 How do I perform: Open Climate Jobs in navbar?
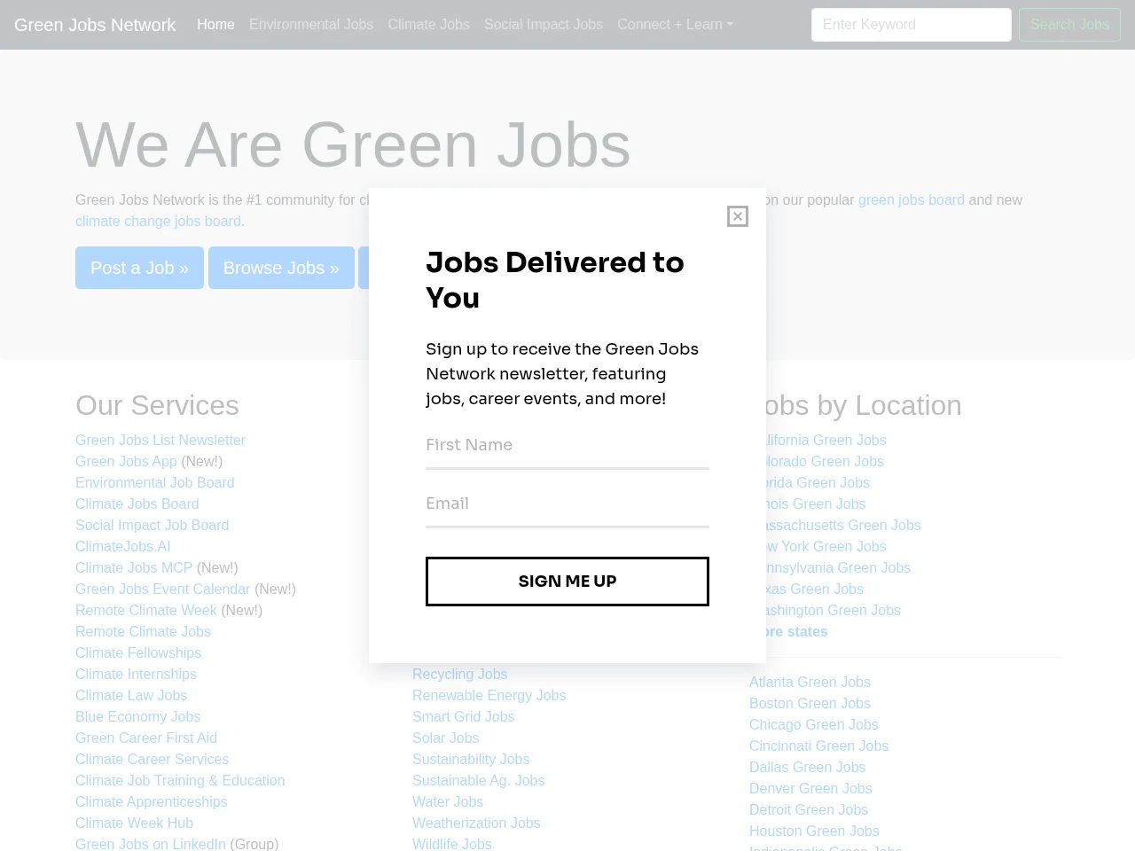(x=428, y=25)
